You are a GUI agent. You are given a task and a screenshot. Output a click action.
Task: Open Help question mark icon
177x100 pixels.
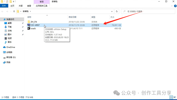coord(175,6)
